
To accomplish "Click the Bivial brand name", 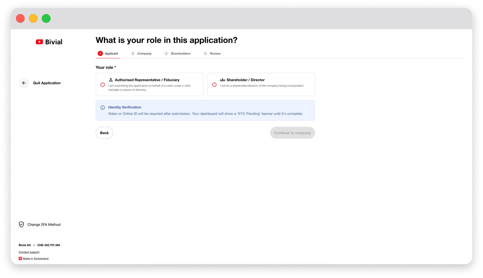I will (54, 42).
